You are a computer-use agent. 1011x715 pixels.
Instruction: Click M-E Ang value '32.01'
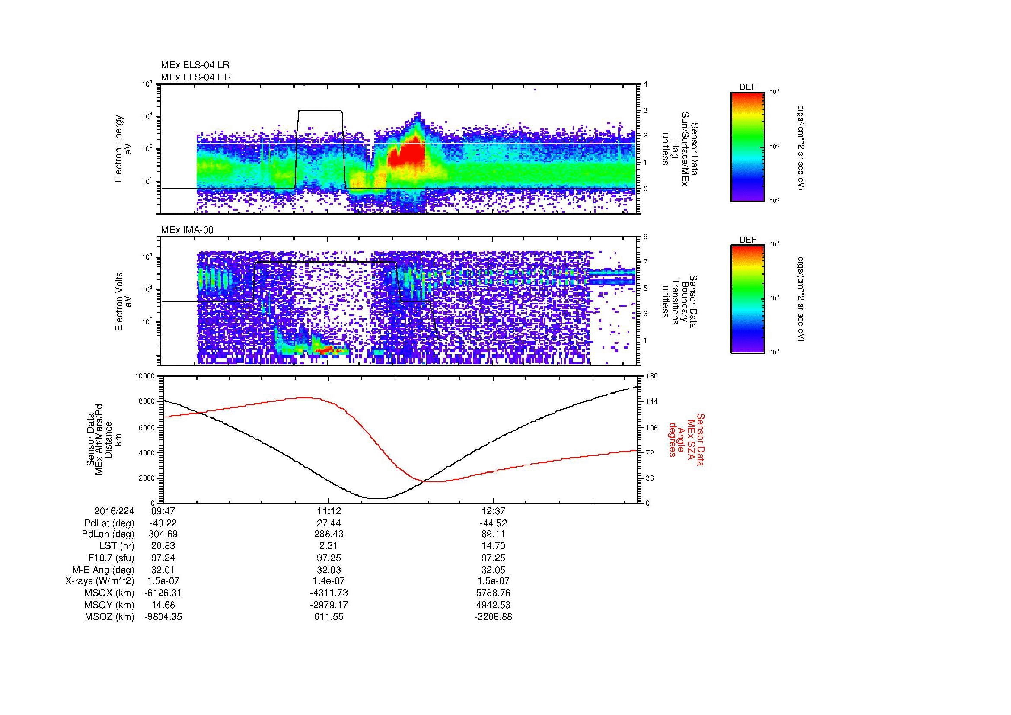pyautogui.click(x=163, y=570)
